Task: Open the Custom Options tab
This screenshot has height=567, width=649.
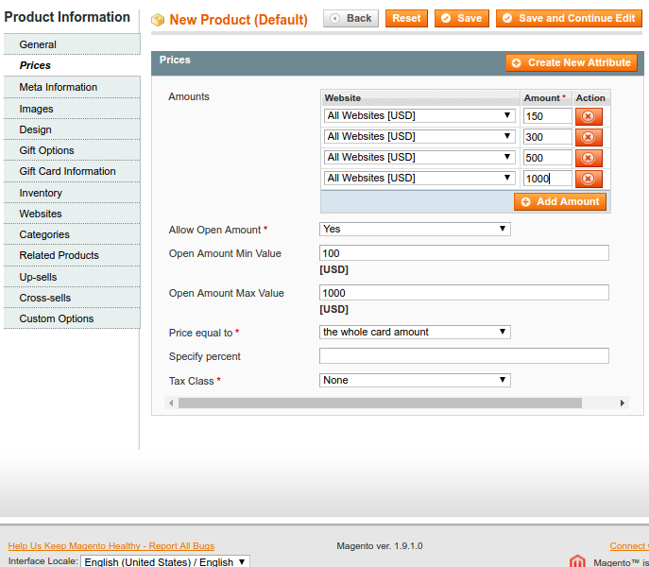Action: tap(57, 318)
